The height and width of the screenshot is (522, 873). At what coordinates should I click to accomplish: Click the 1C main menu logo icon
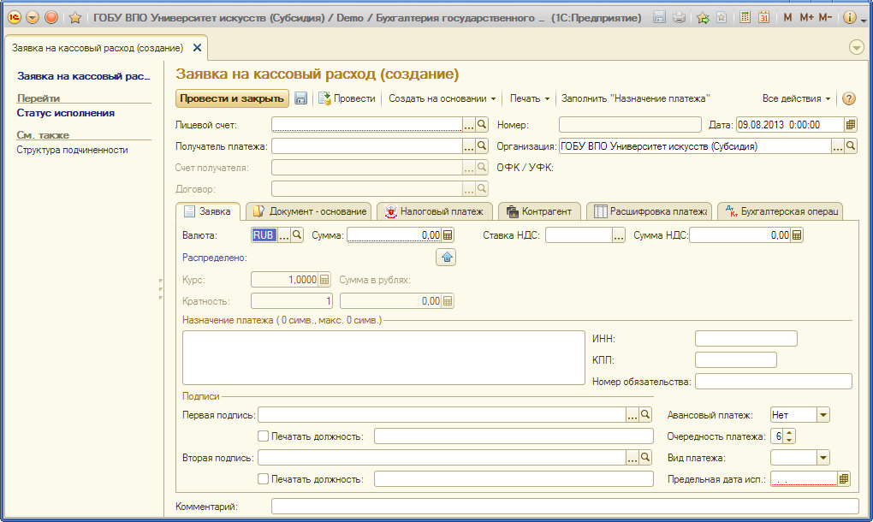(x=15, y=17)
